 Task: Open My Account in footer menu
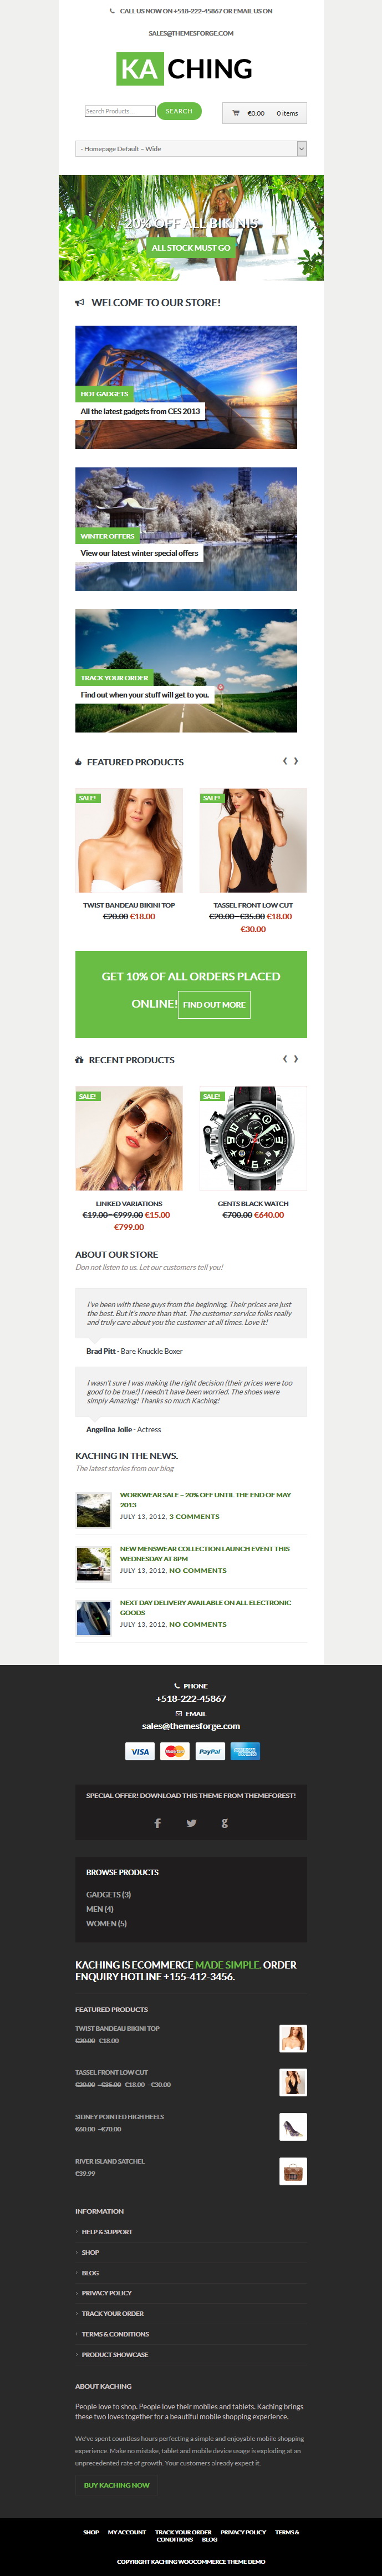click(x=126, y=2532)
